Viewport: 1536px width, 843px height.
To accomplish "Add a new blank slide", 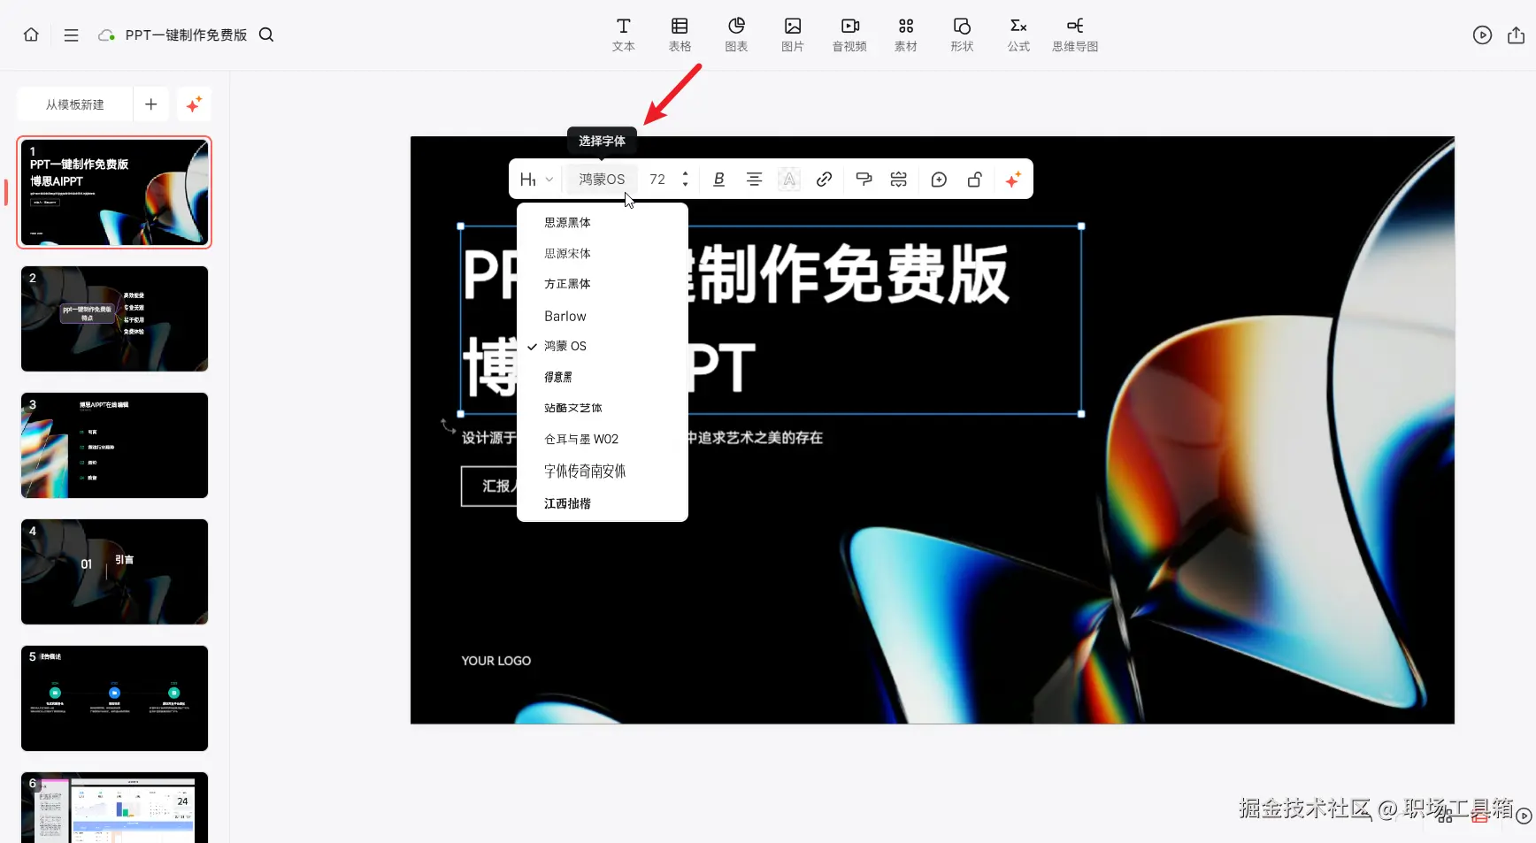I will click(151, 104).
